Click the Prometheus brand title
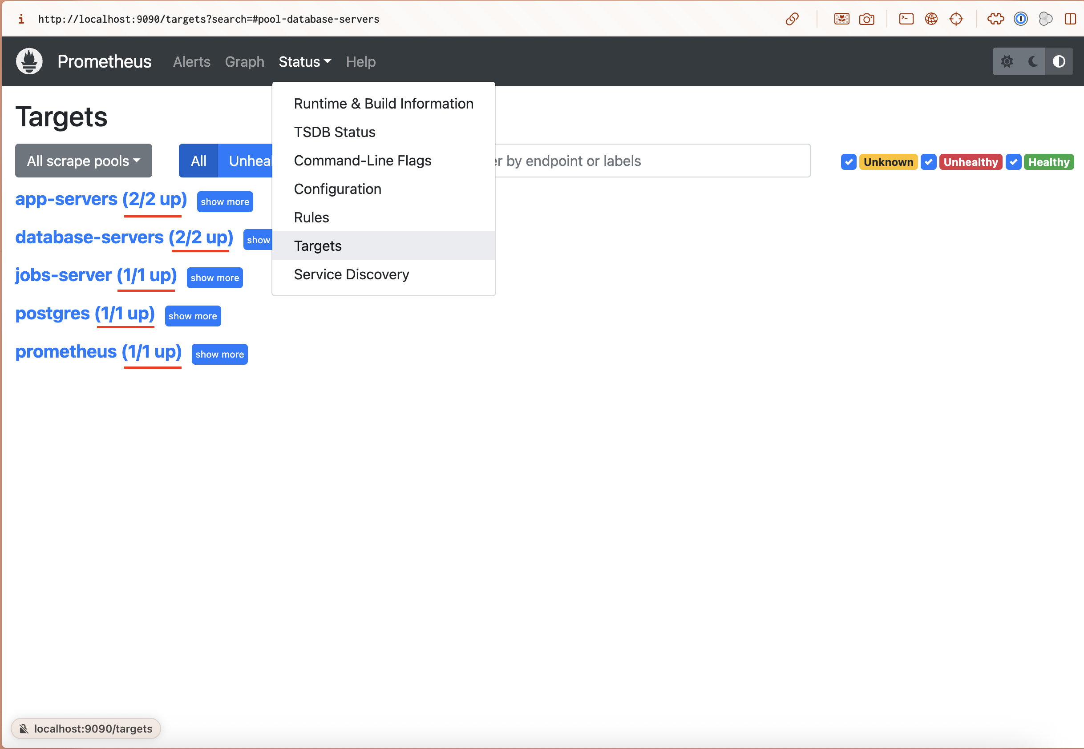 pos(104,62)
